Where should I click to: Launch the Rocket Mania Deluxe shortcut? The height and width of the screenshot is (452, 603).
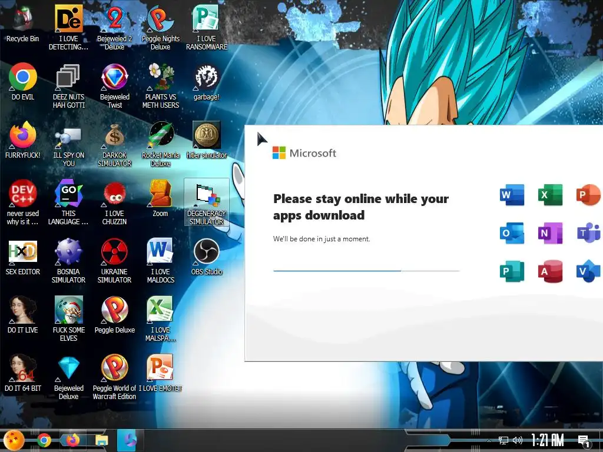(160, 144)
